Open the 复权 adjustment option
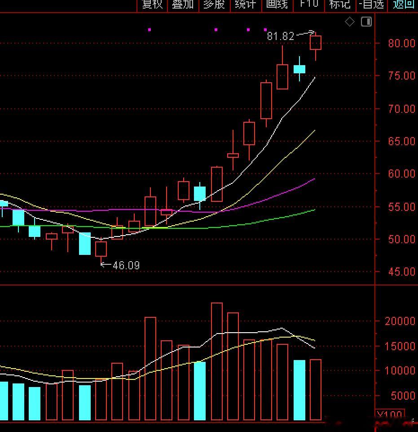 (x=152, y=4)
